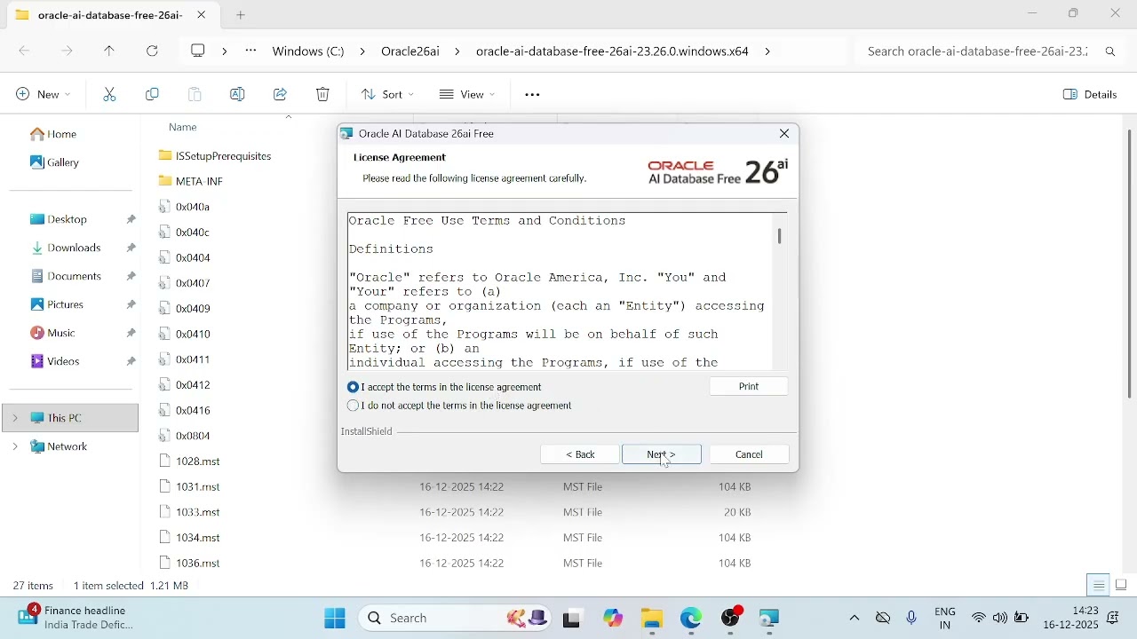
Task: Click the Paste icon in File Explorer toolbar
Action: click(195, 95)
